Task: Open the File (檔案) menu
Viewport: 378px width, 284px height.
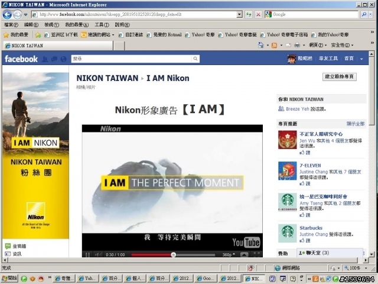Action: pos(11,25)
